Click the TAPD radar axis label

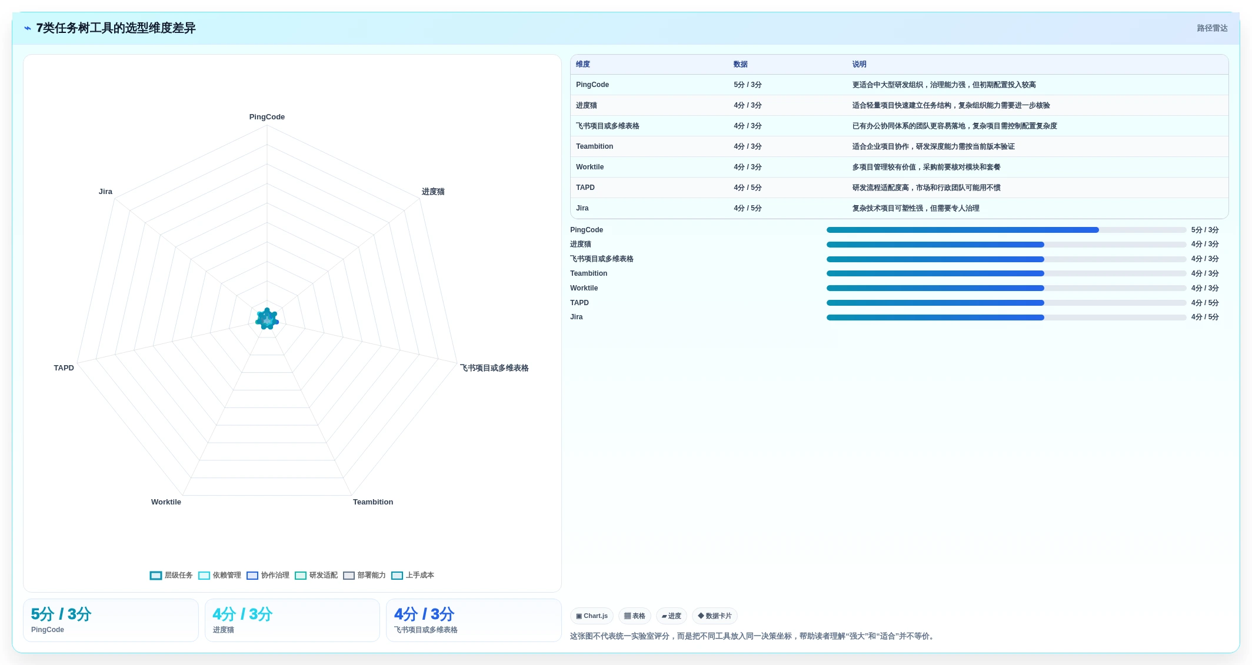point(64,368)
